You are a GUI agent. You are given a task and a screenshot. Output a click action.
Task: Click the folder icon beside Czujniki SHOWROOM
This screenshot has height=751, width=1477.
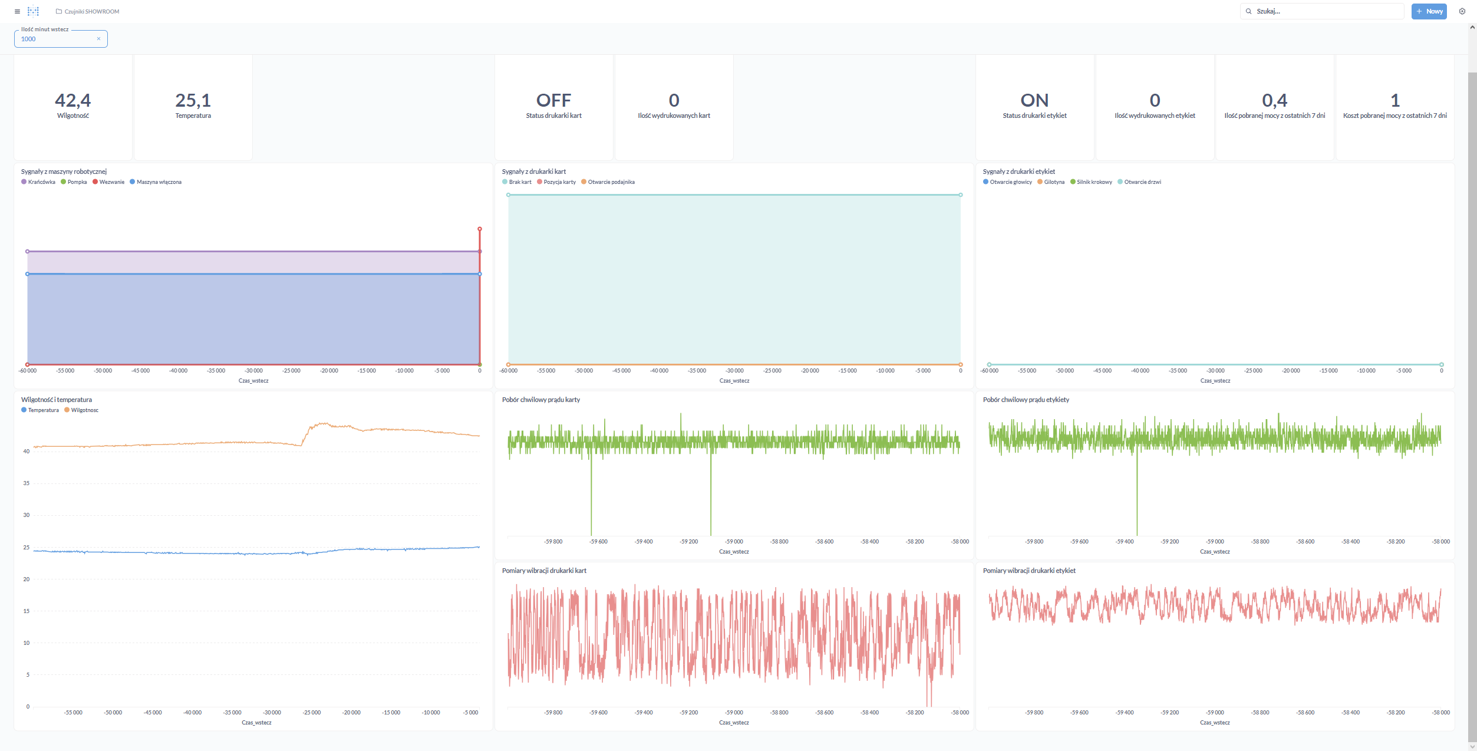(x=59, y=11)
